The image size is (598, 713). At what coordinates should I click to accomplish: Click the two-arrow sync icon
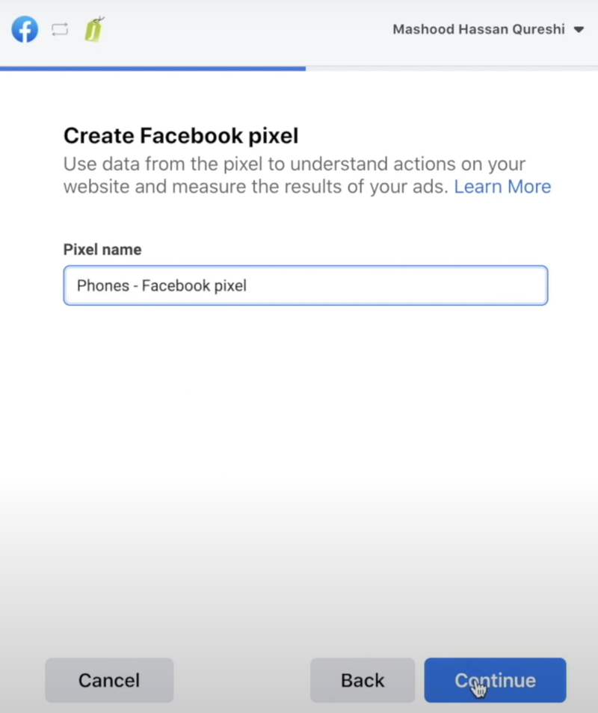click(x=60, y=30)
